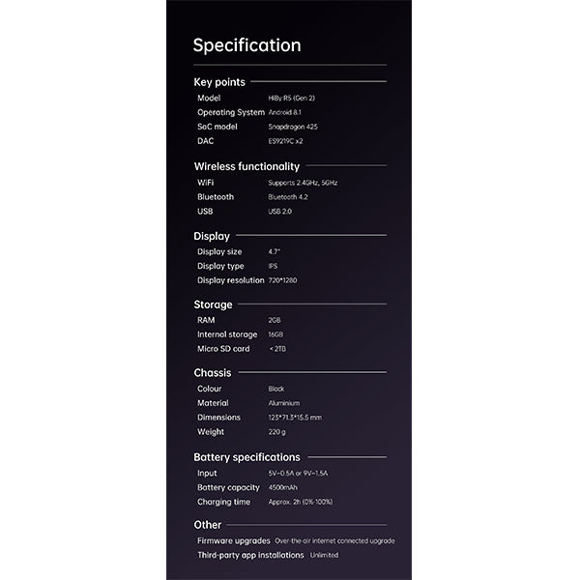
Task: Select the Key points section heading
Action: tap(219, 82)
